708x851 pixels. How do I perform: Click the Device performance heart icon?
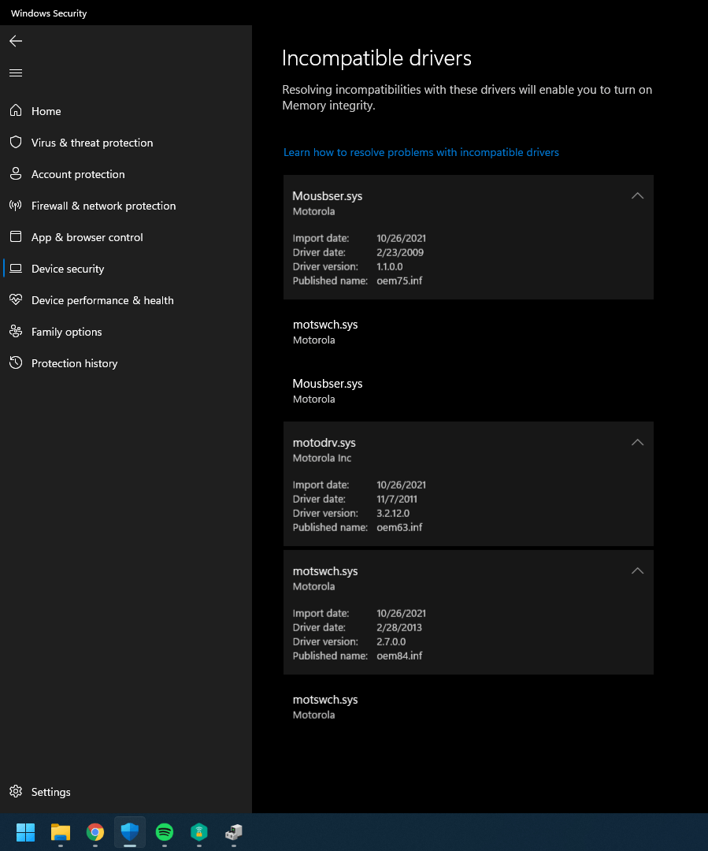coord(16,299)
